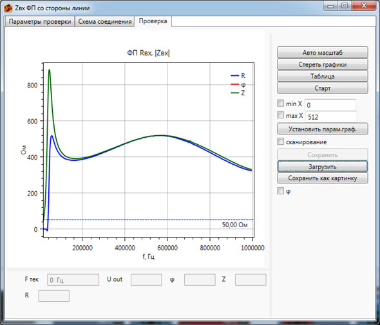Enable the max X checkbox

click(x=280, y=115)
